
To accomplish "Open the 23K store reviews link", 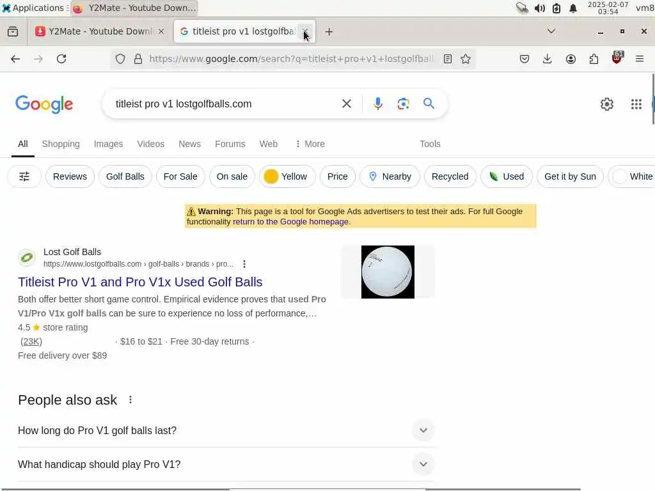I will [31, 341].
